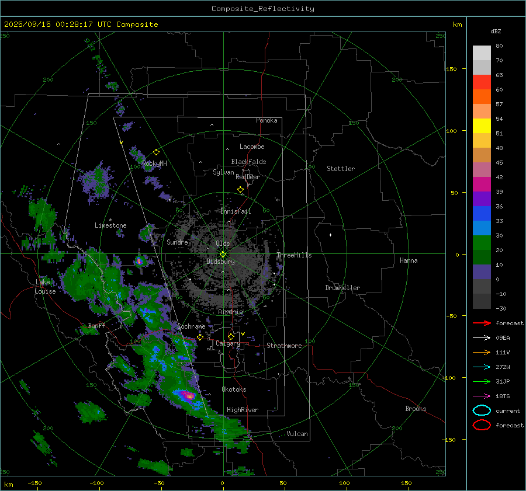526x491 pixels.
Task: Pick the cyan 27ZW arrow icon
Action: tap(482, 367)
